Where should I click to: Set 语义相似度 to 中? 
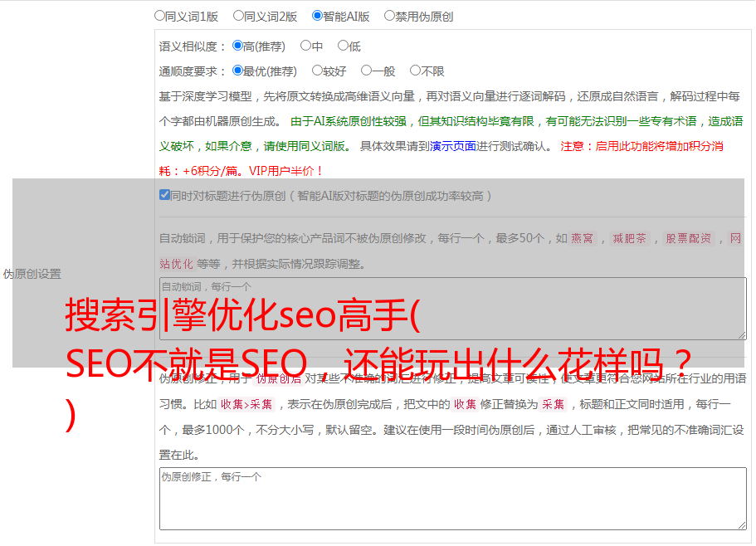coord(305,46)
